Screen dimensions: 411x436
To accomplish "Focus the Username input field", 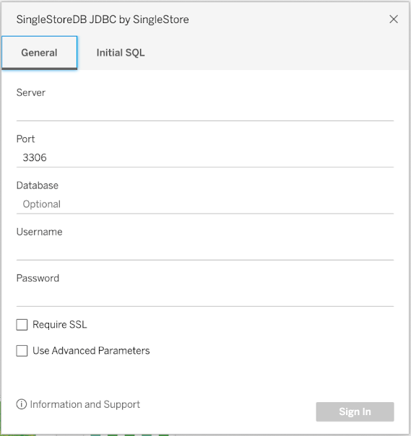I will 205,250.
